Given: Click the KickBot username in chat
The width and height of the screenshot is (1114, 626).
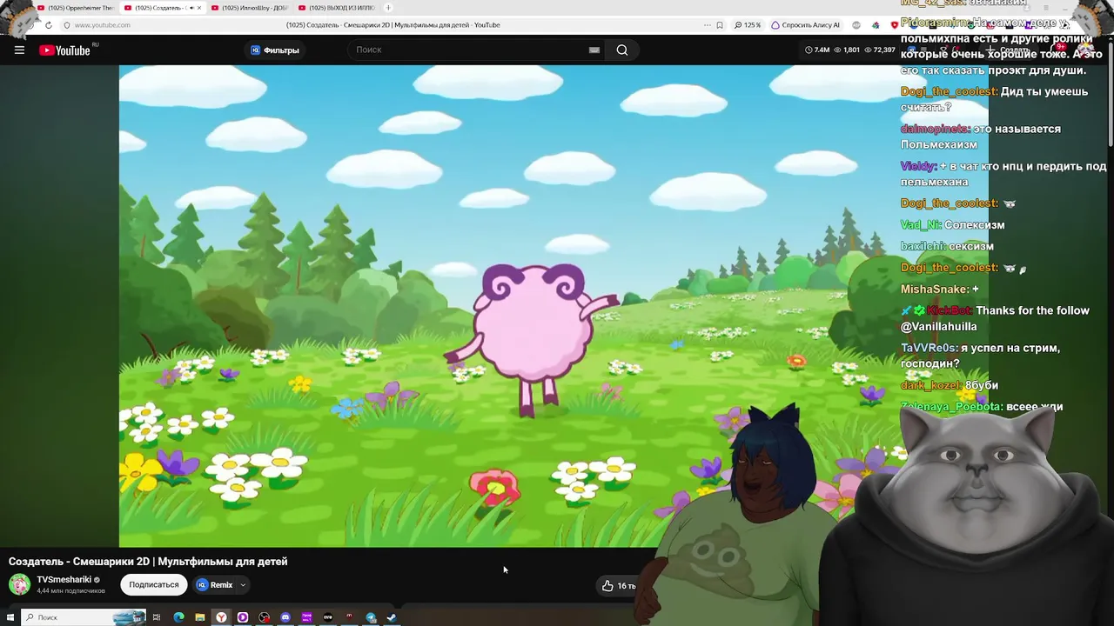Looking at the screenshot, I should 949,310.
